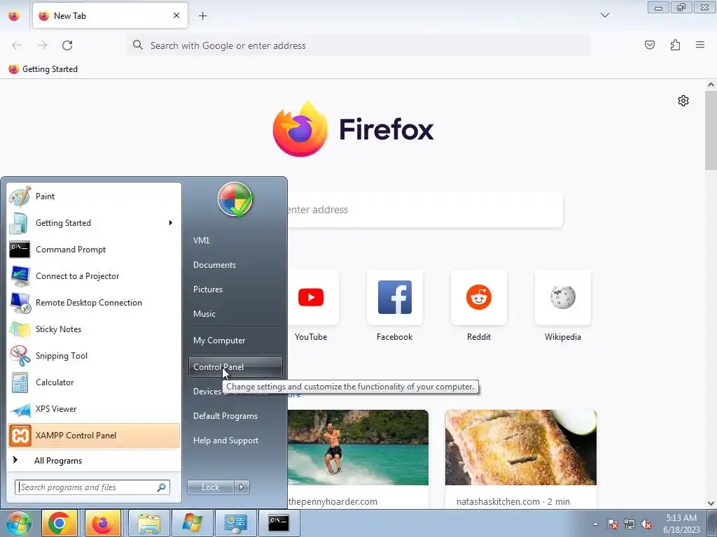Launch the Snipping Tool
Image resolution: width=717 pixels, height=537 pixels.
tap(94, 356)
